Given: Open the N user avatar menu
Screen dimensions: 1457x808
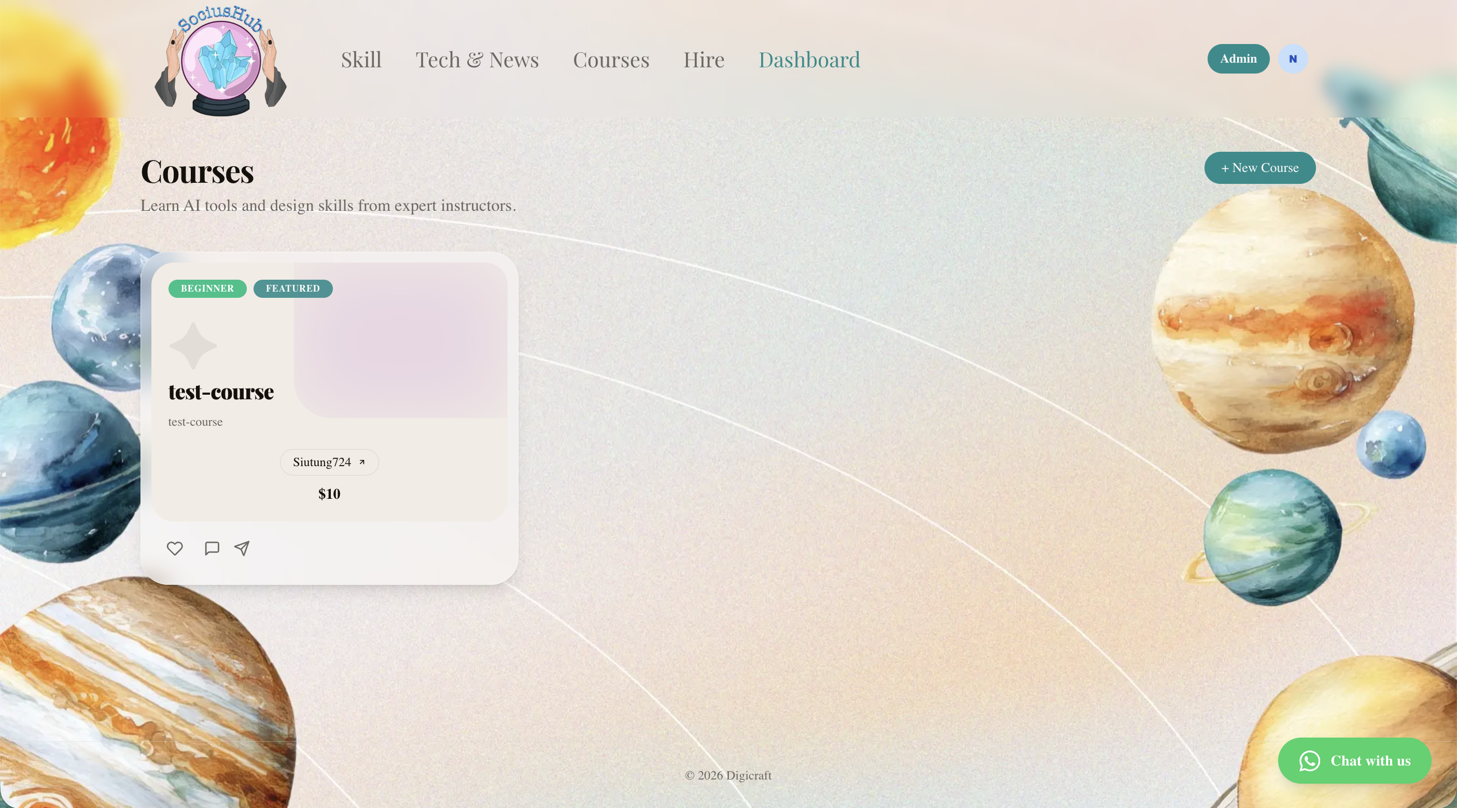Looking at the screenshot, I should 1293,59.
